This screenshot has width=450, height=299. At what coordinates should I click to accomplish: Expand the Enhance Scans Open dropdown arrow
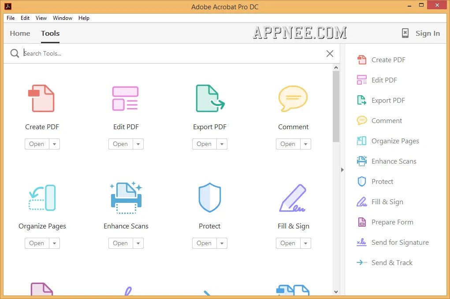tap(138, 243)
